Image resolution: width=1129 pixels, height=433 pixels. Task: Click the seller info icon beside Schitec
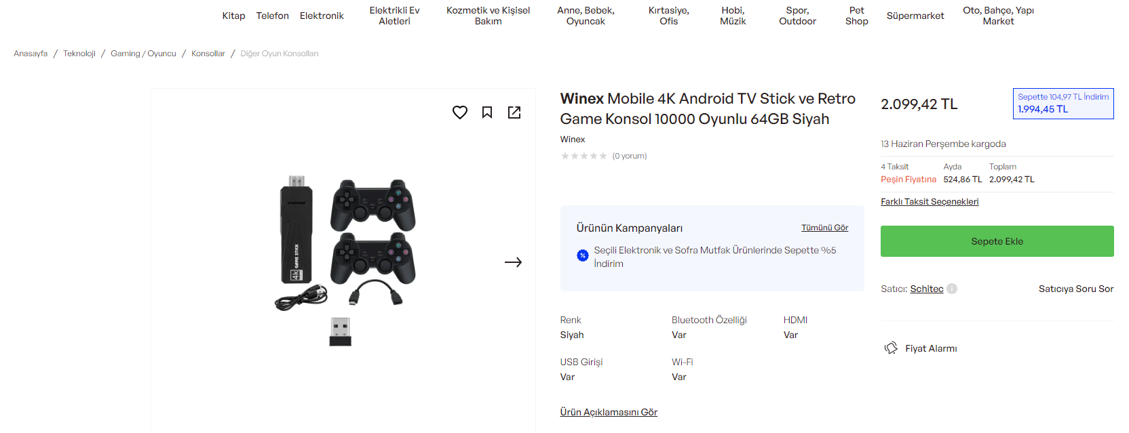(x=952, y=289)
